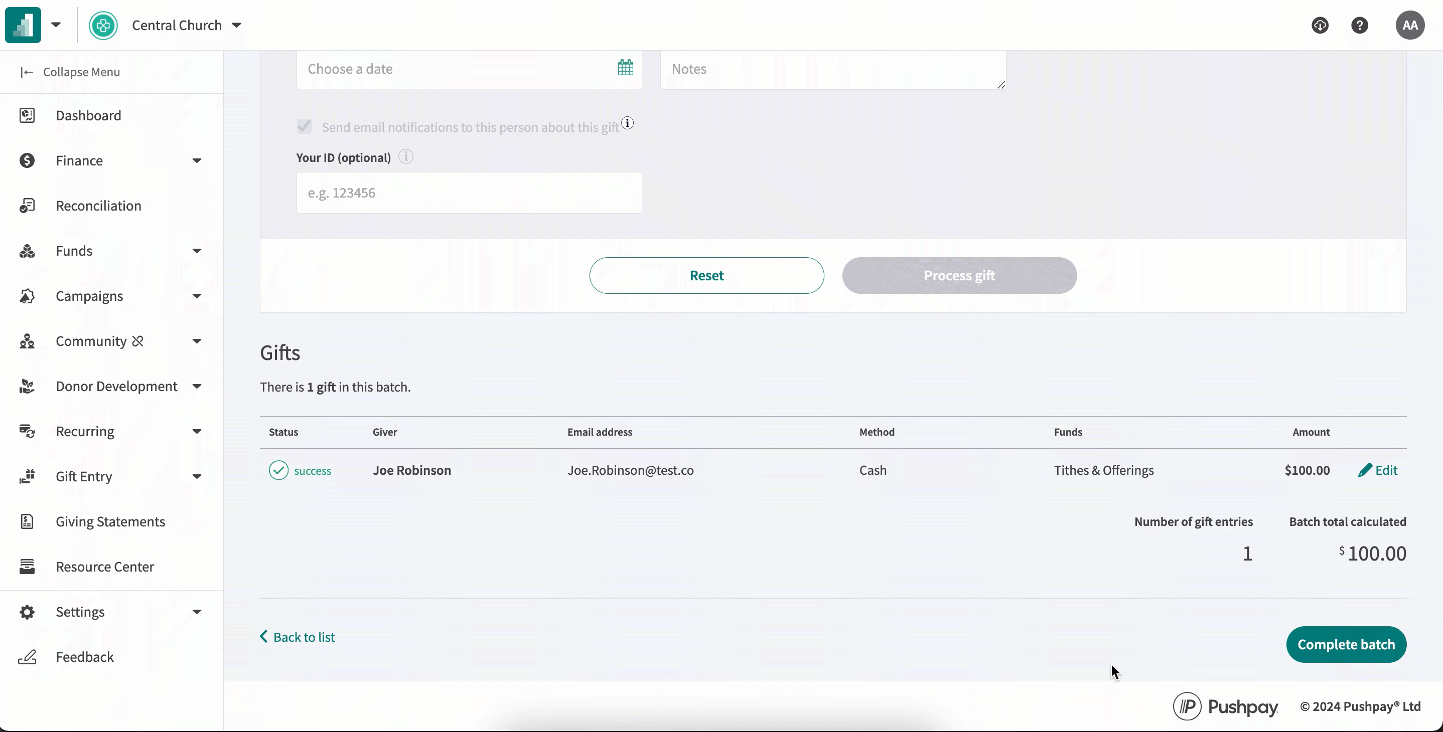
Task: Open the Recurring menu item
Action: click(86, 431)
